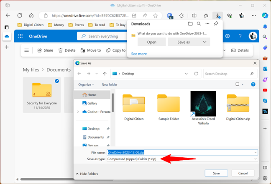
Task: Click the OneDrive Search everything box
Action: tap(102, 36)
